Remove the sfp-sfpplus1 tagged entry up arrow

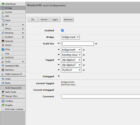pyautogui.click(x=84, y=60)
